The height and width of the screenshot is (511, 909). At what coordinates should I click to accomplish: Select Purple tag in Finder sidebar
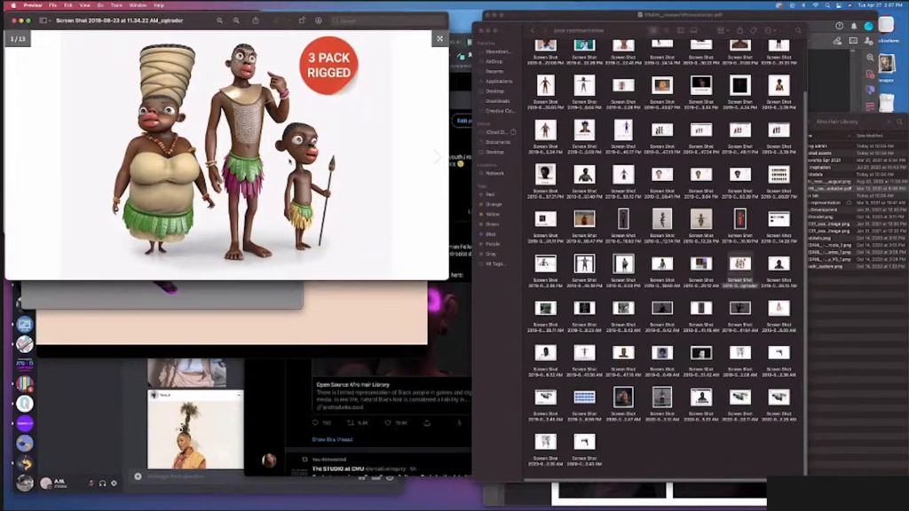click(492, 244)
